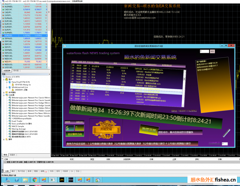Click the MACD Sample expert advisor icon
This screenshot has height=186, width=240.
point(10,126)
